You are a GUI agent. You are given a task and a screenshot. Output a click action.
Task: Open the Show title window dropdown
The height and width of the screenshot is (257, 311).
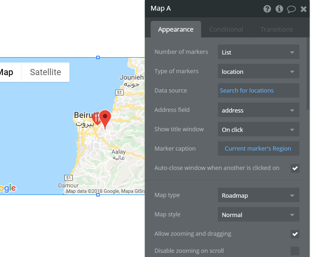click(258, 129)
